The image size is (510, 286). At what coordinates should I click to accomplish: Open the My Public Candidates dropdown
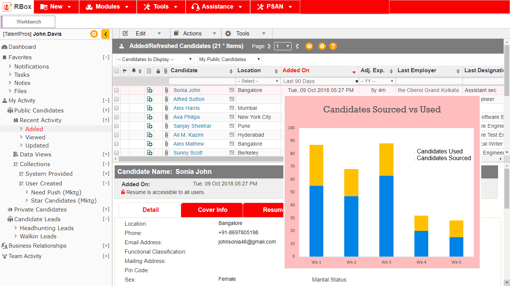(230, 59)
